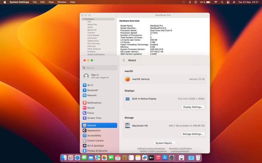Open ENERGY STAR Compliance link
The image size is (262, 163).
(x=153, y=151)
